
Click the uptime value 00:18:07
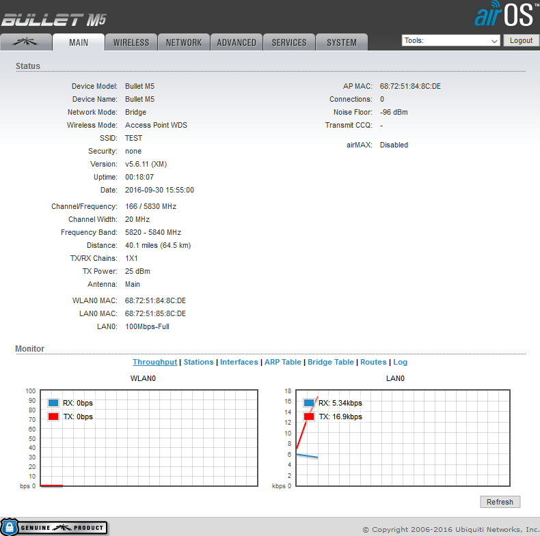click(139, 177)
